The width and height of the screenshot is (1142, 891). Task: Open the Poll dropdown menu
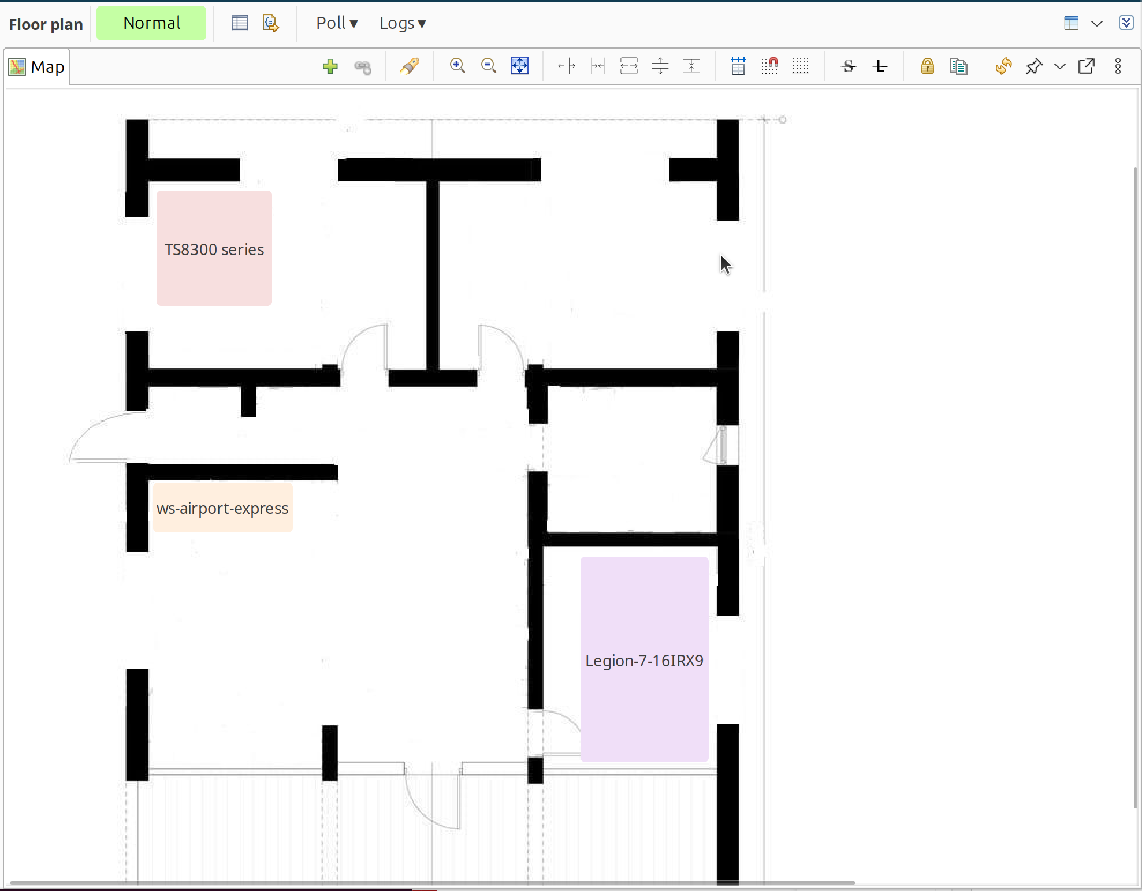pyautogui.click(x=337, y=23)
